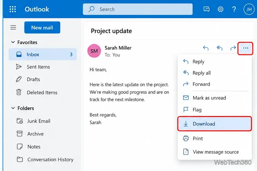Choose Flag from the menu

tap(214, 110)
